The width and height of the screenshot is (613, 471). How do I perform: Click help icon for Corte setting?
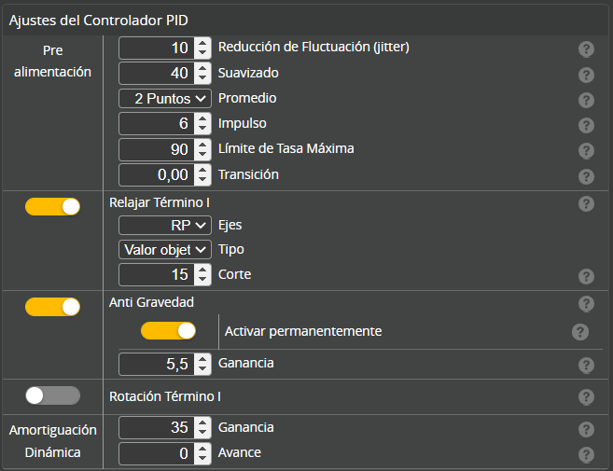pyautogui.click(x=586, y=276)
